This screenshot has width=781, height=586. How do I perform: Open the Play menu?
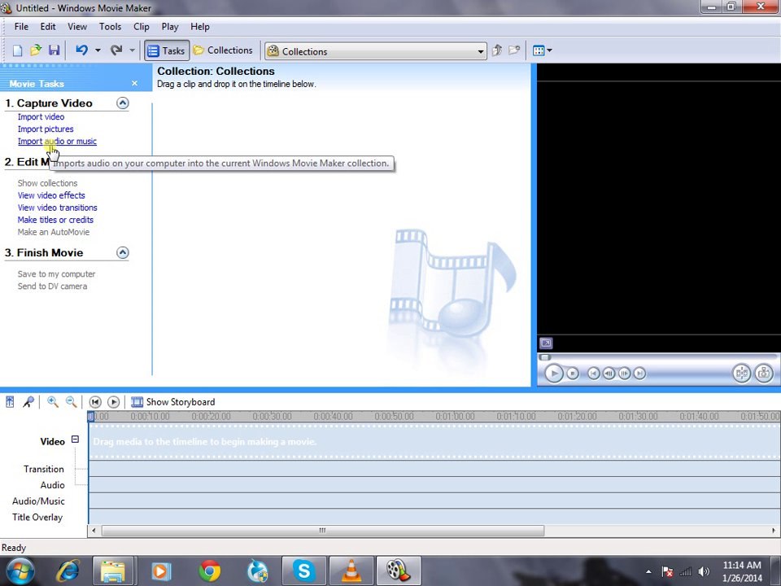pyautogui.click(x=170, y=27)
